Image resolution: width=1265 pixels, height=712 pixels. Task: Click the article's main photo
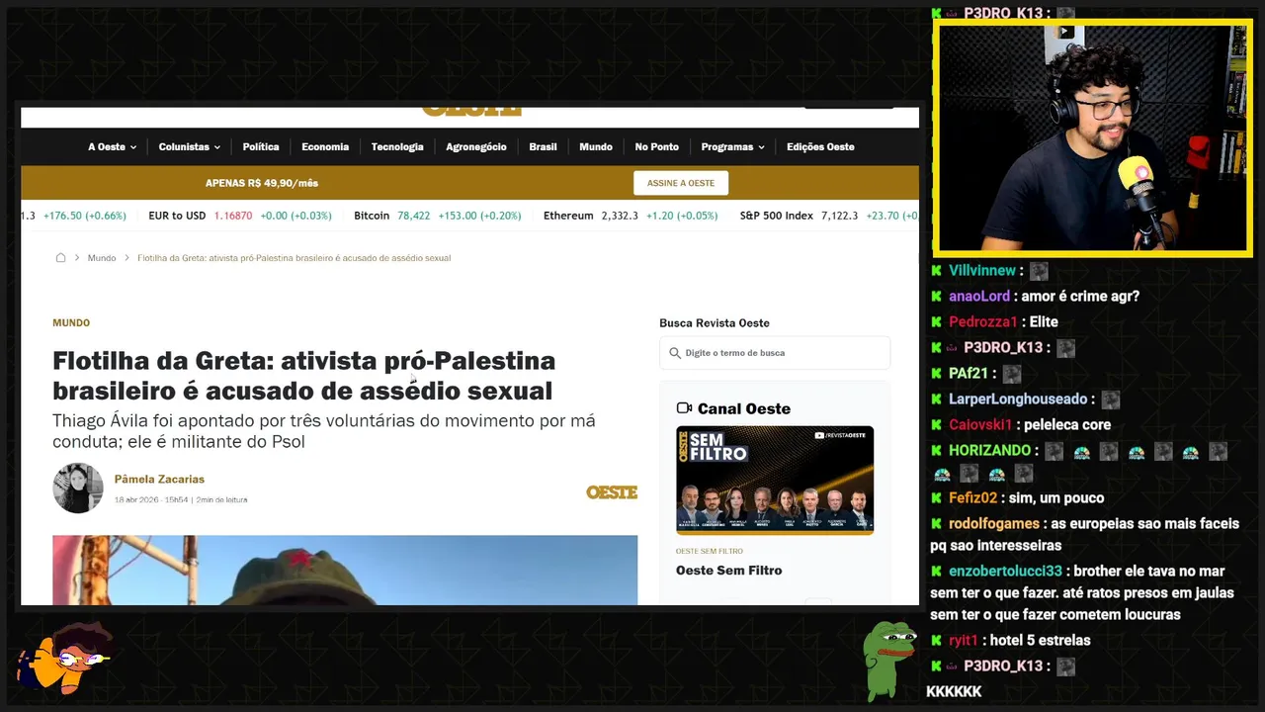tap(345, 571)
